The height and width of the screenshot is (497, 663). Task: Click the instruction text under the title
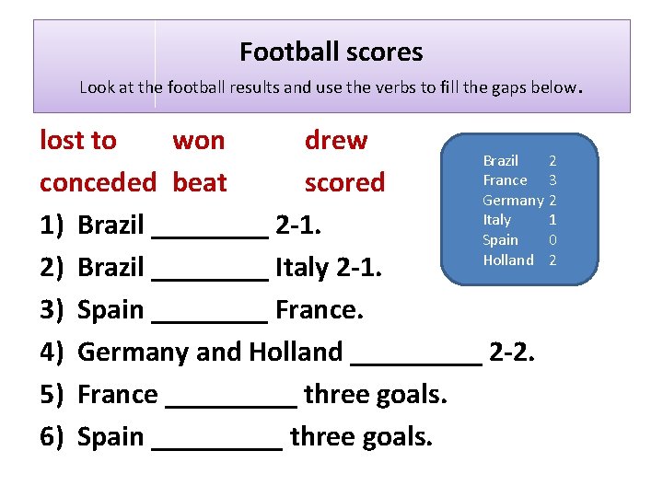pyautogui.click(x=331, y=88)
